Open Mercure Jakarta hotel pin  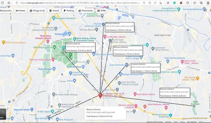click(136, 106)
